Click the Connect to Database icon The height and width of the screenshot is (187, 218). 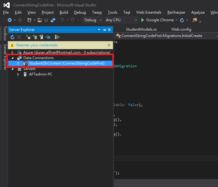(28, 37)
